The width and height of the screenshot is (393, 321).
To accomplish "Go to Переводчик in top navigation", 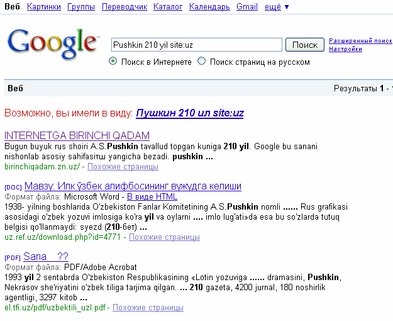I will (x=125, y=7).
